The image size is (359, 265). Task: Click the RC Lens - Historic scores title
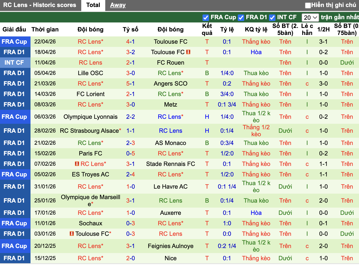click(x=40, y=5)
